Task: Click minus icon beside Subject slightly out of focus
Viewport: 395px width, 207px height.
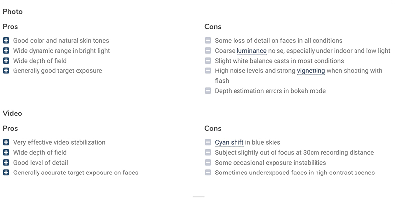Action: 208,152
